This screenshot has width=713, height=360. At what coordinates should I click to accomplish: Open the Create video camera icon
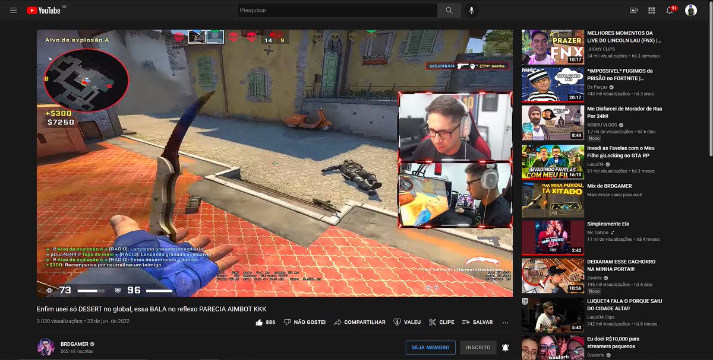633,10
